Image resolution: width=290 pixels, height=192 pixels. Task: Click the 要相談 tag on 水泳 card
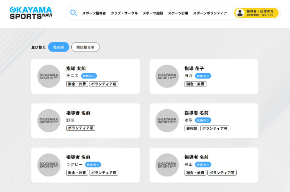192,128
